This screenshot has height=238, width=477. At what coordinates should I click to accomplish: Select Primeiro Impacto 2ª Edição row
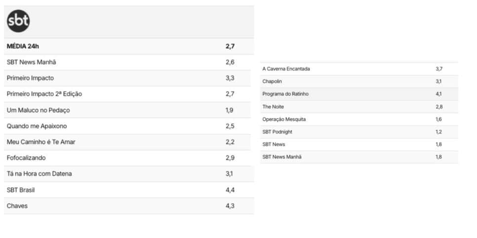pos(129,94)
